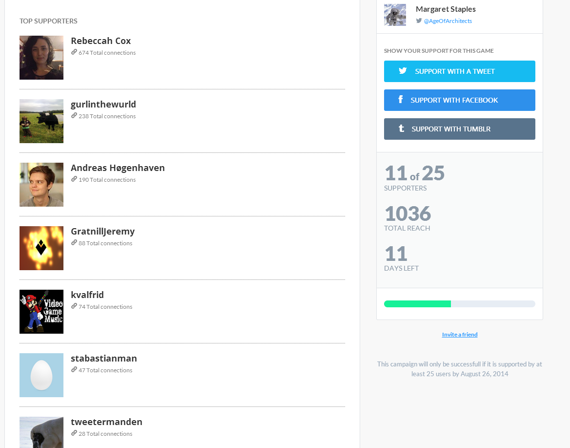This screenshot has width=570, height=448.
Task: Click Andreas Høgenhaven's profile photo
Action: coord(41,185)
